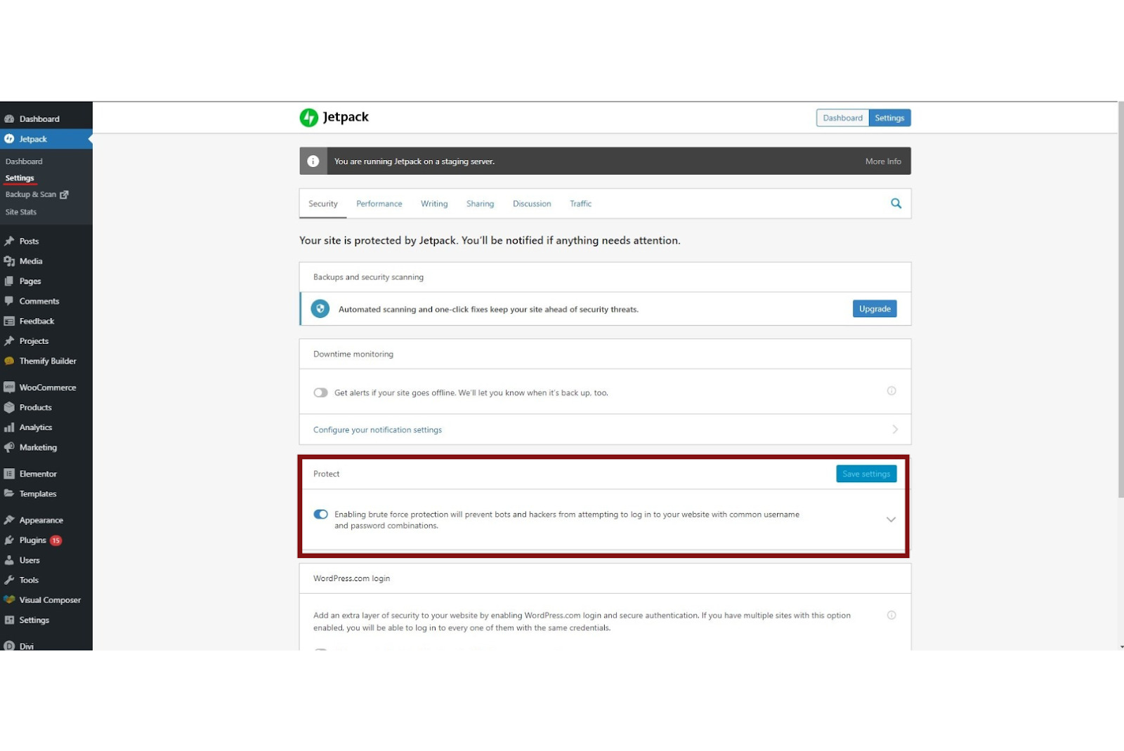Click the shield icon in security scanning
This screenshot has height=751, width=1124.
(320, 309)
